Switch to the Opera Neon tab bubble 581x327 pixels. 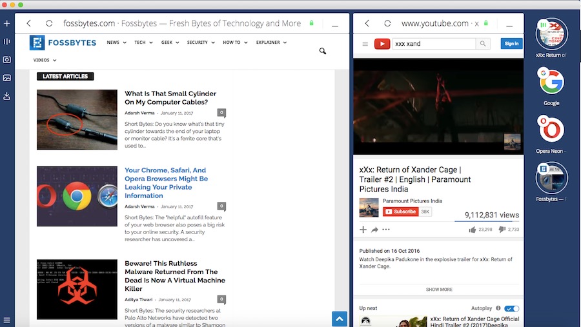551,130
